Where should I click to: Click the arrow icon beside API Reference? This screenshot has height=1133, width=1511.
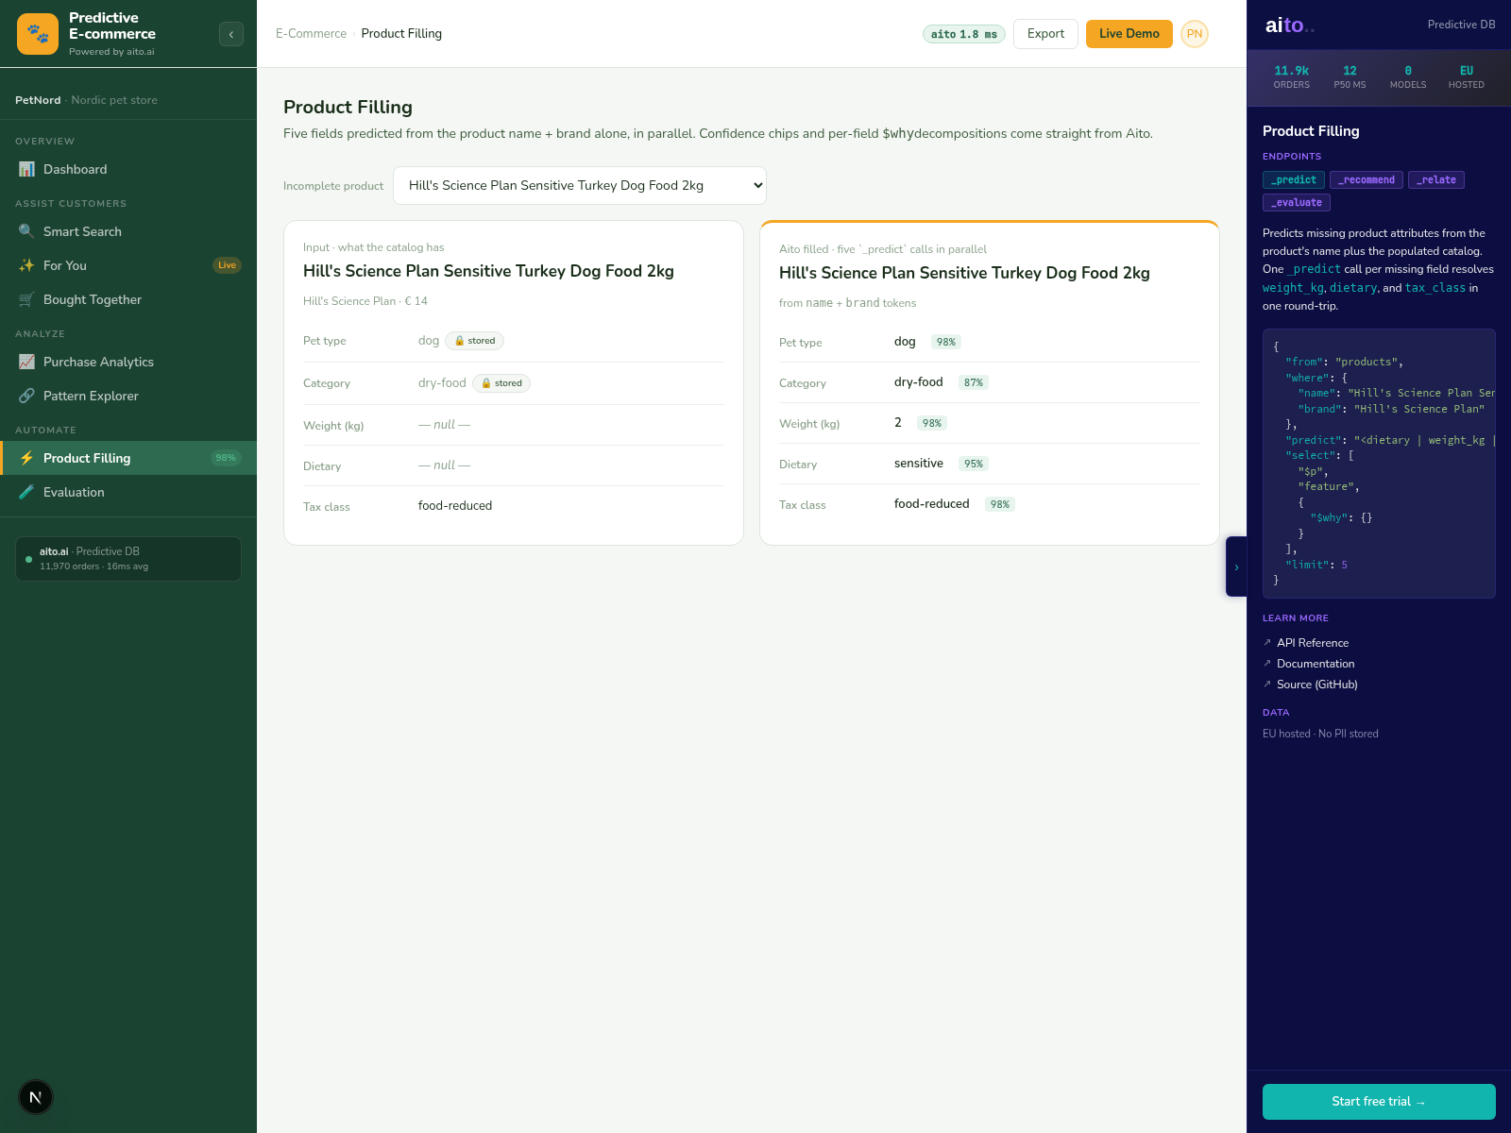click(1267, 643)
